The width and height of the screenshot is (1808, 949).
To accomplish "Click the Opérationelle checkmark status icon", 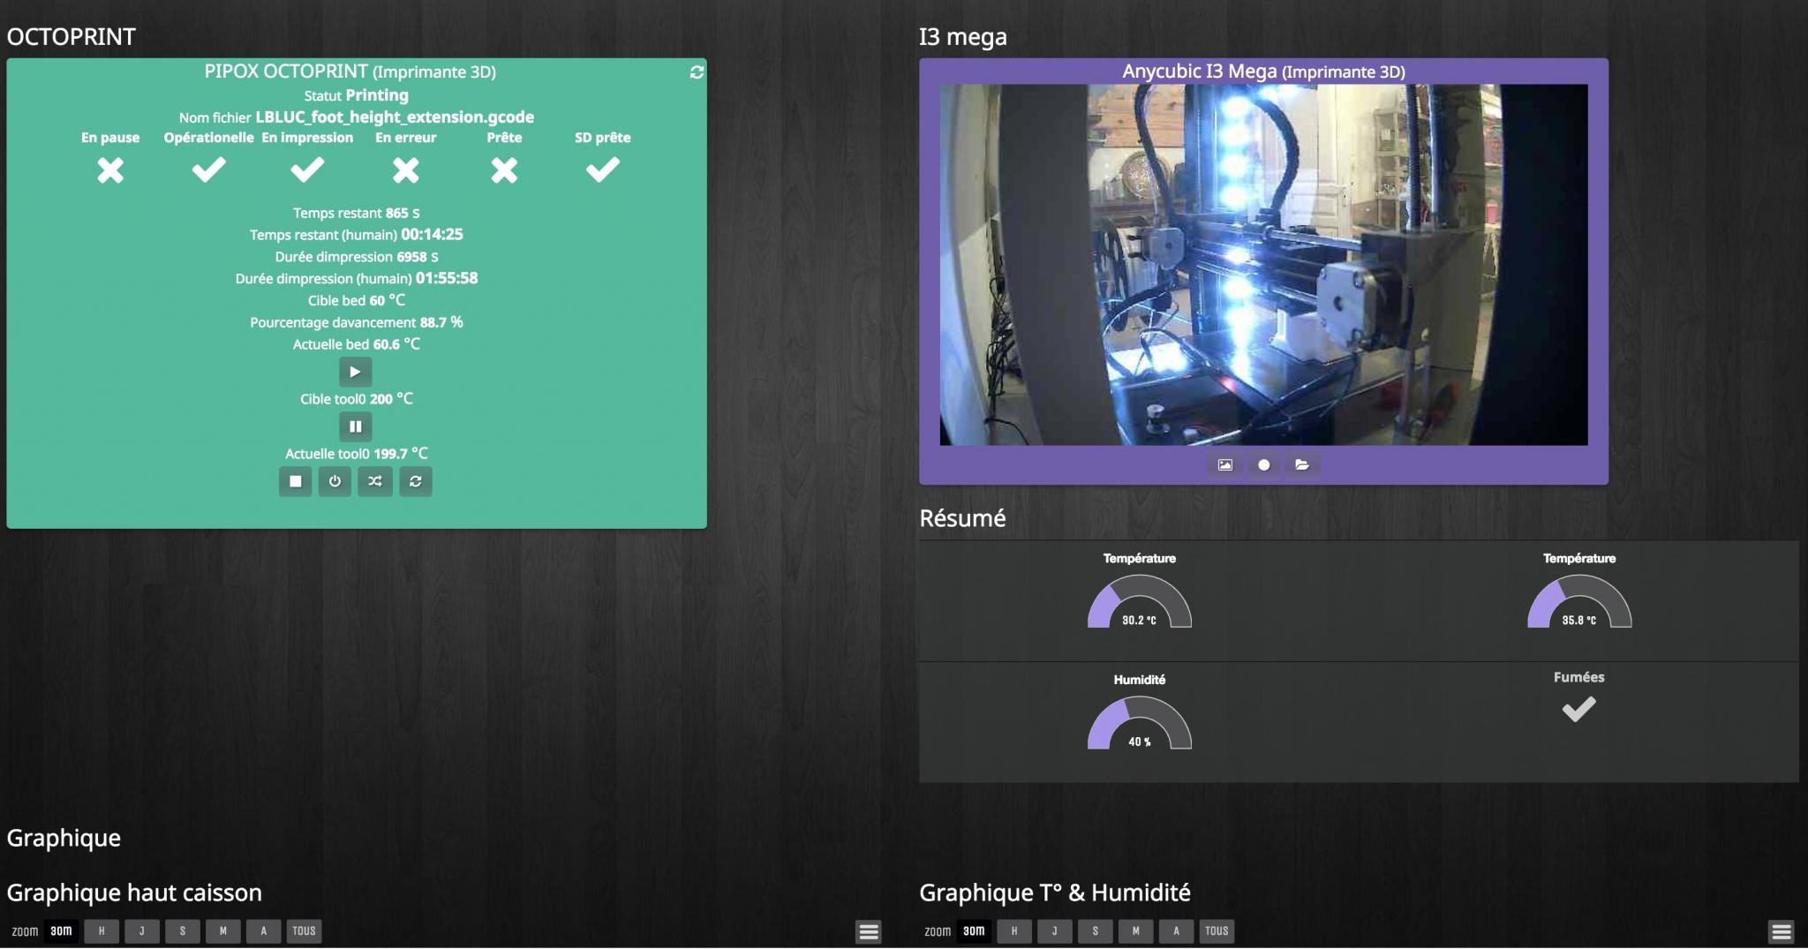I will point(209,169).
